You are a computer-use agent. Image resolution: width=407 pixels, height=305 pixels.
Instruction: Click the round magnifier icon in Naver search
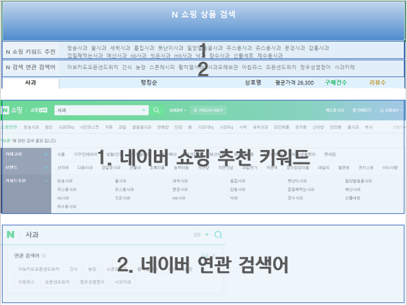pyautogui.click(x=218, y=235)
